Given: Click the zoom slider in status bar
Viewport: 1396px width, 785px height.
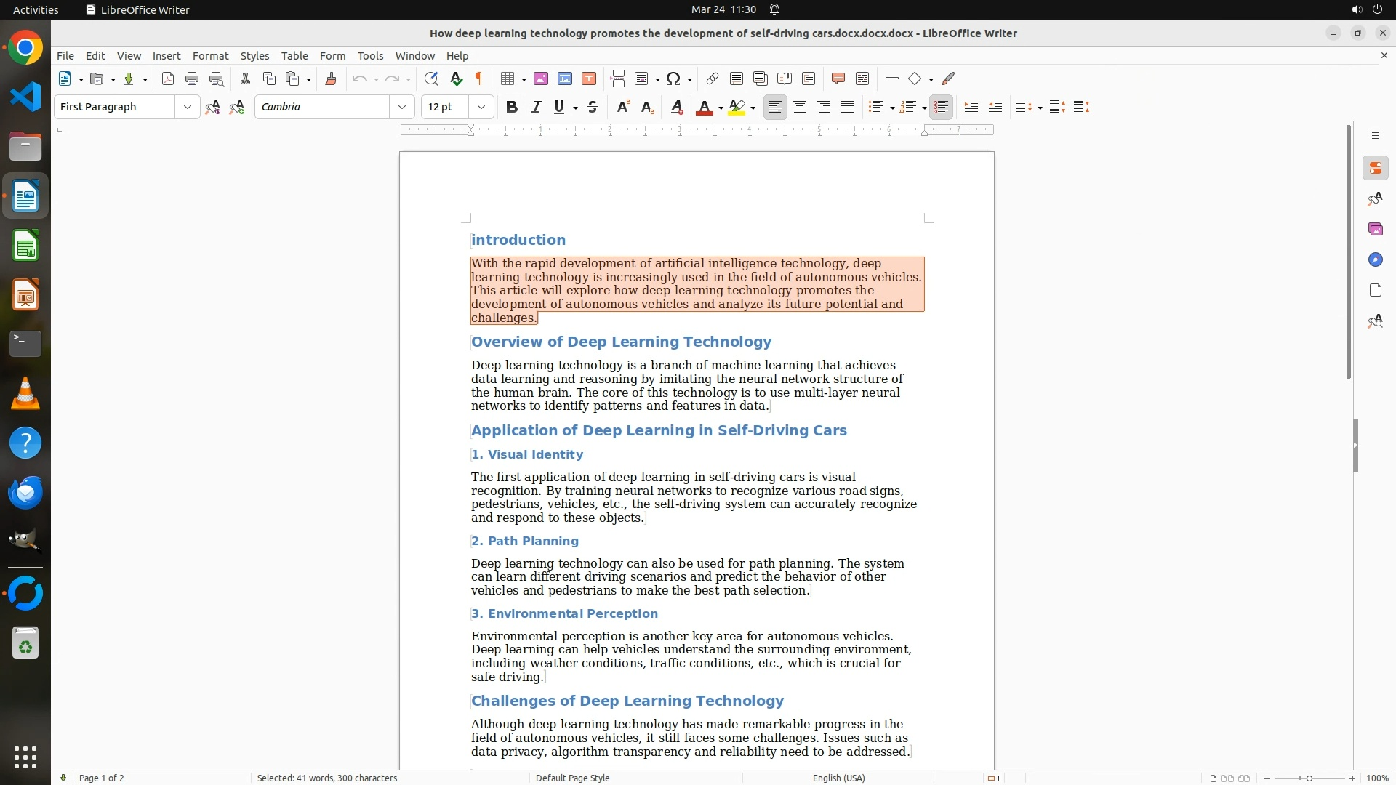Looking at the screenshot, I should (1309, 778).
